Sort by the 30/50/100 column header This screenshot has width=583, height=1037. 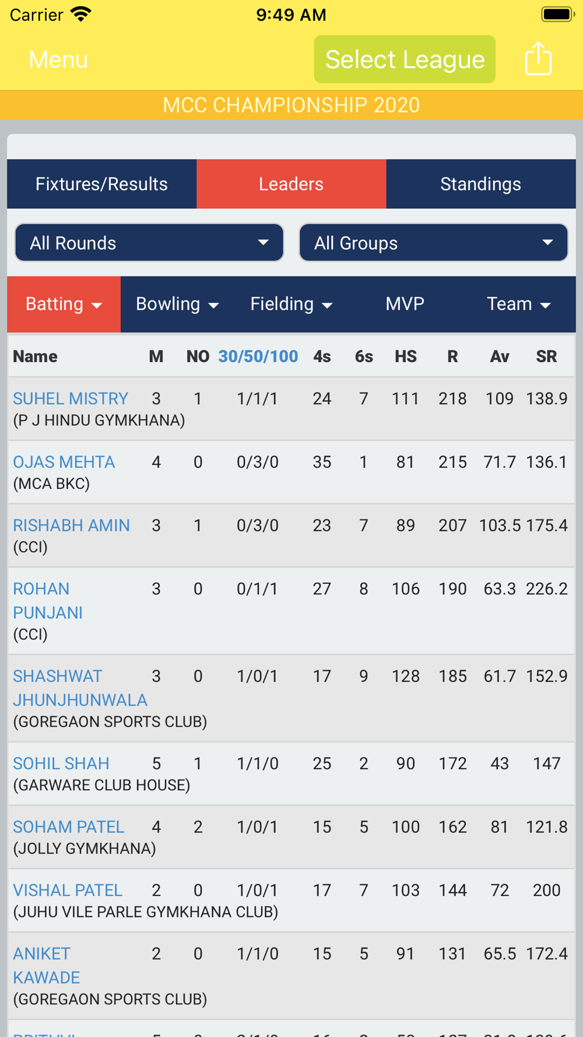pyautogui.click(x=258, y=356)
